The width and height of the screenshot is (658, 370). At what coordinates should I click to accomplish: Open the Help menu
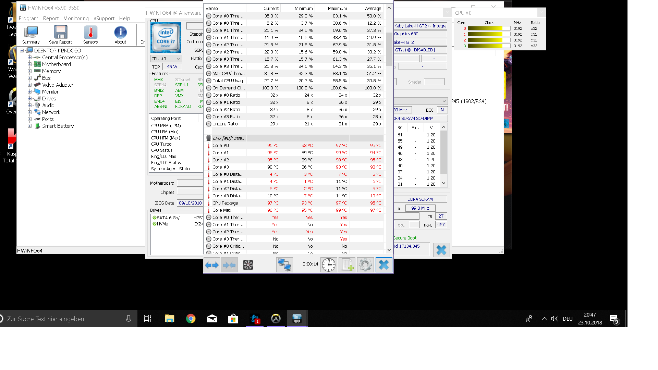(x=124, y=18)
